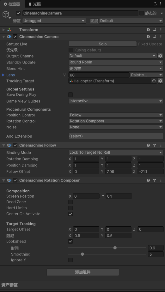Collapse the Cinemachine Follow component foldout
Image resolution: width=165 pixels, height=292 pixels.
(x=3, y=145)
